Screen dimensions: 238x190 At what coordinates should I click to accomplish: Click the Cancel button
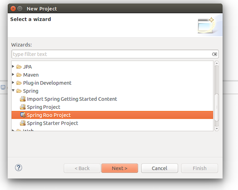pos(159,168)
